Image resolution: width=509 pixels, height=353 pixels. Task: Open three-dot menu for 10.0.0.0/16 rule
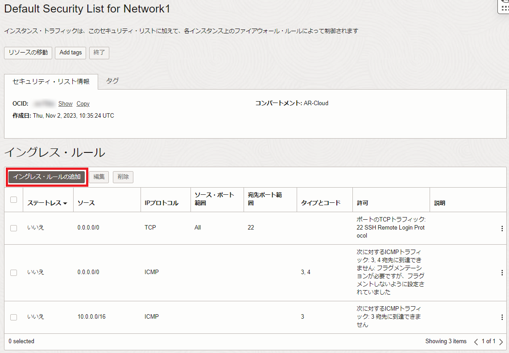pyautogui.click(x=502, y=317)
